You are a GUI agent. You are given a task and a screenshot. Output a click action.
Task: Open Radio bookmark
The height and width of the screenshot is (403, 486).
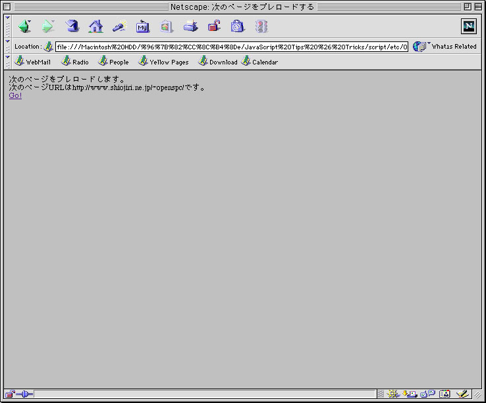[75, 62]
